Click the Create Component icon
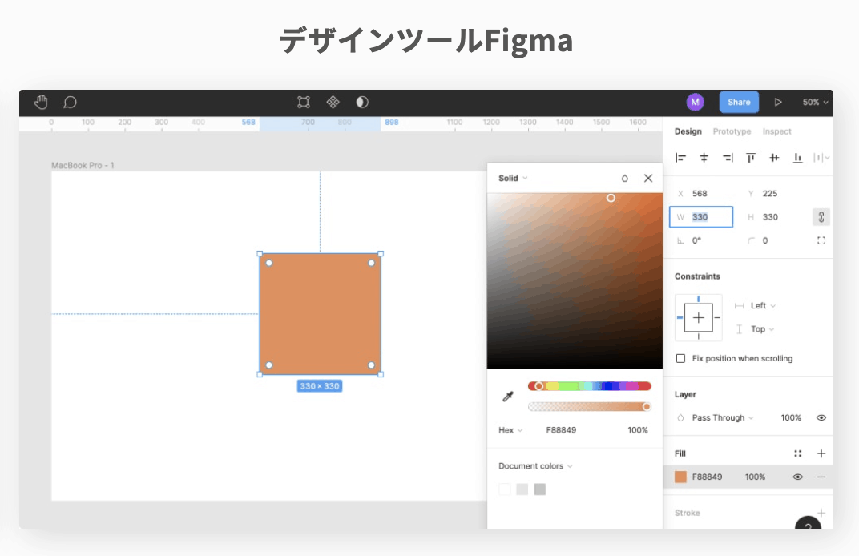Viewport: 859px width, 556px height. coord(333,102)
